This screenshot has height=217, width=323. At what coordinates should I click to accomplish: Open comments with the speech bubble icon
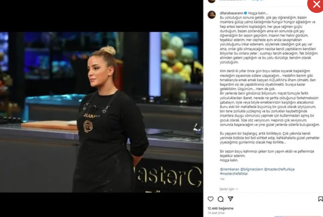[x=220, y=199]
